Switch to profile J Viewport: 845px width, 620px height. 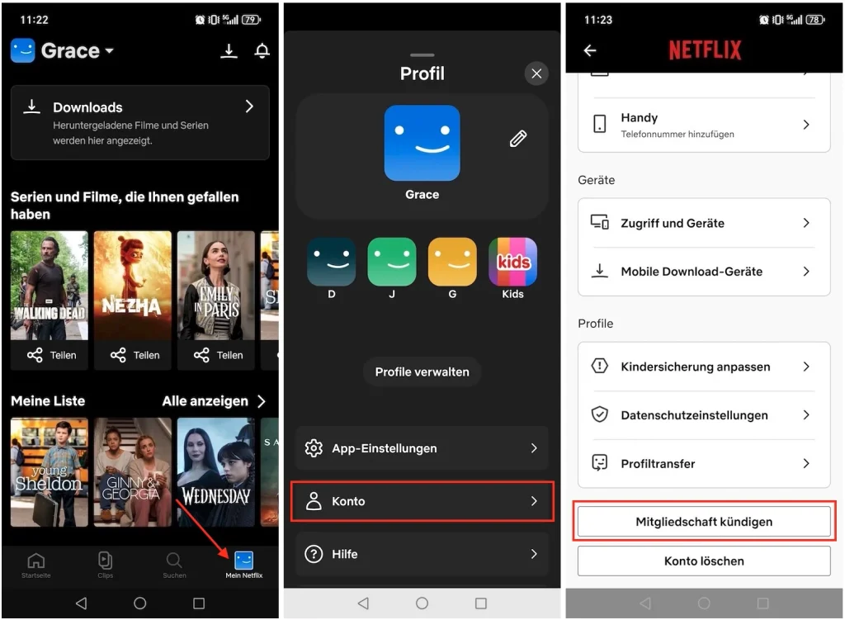tap(392, 262)
